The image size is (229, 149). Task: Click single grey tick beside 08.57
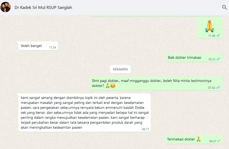219,141
